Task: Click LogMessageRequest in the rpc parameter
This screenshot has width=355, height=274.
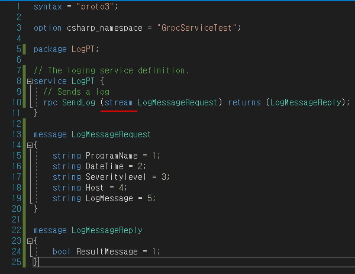Action: (177, 102)
